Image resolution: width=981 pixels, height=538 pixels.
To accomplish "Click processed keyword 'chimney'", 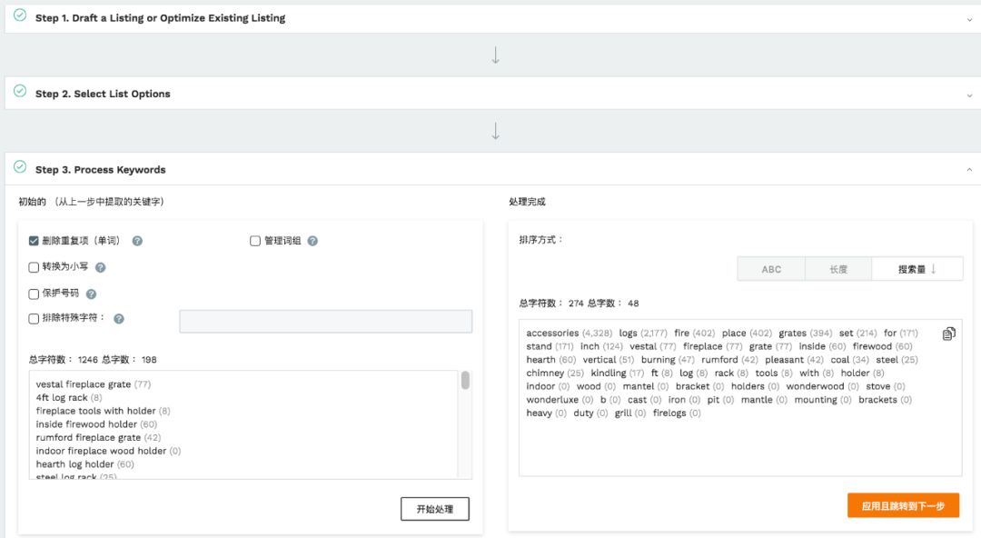I will coord(545,374).
